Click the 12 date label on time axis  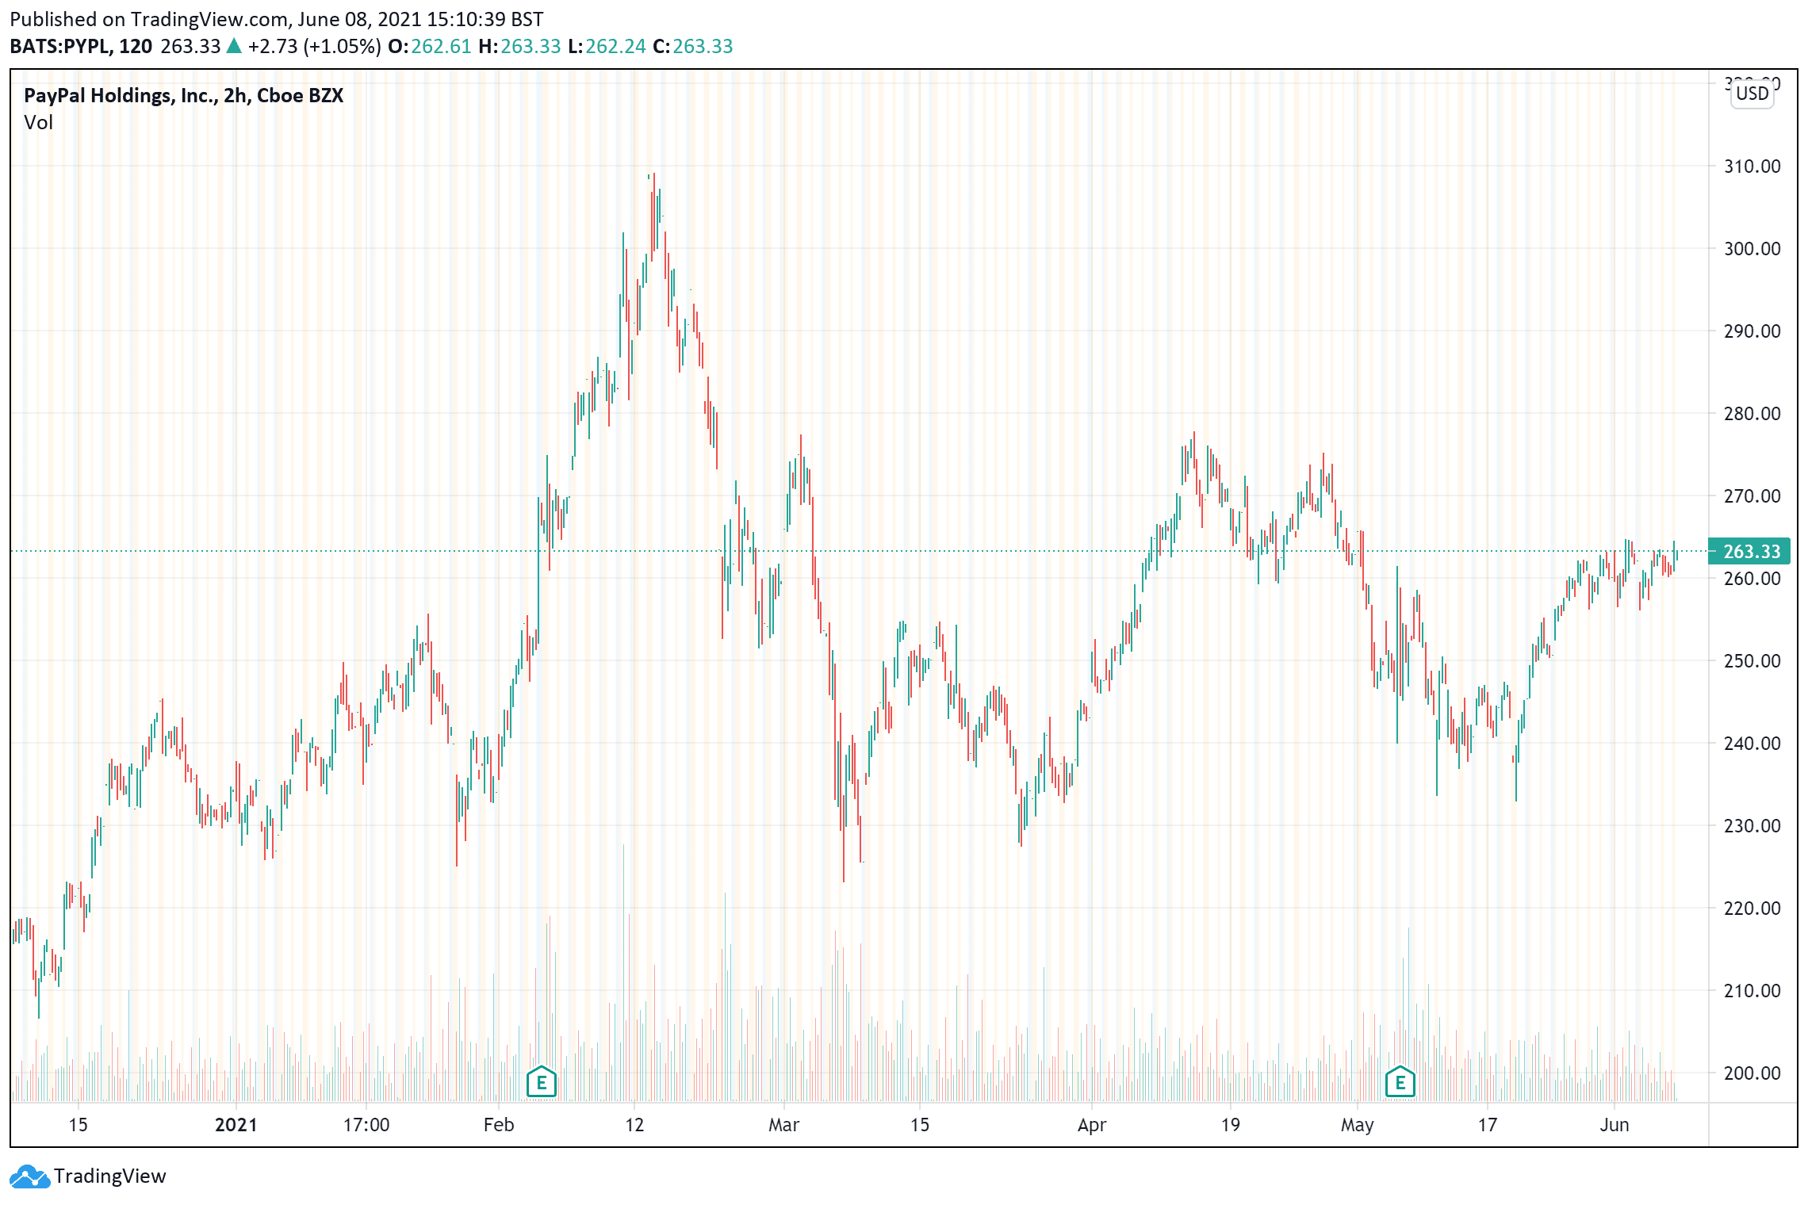coord(634,1125)
